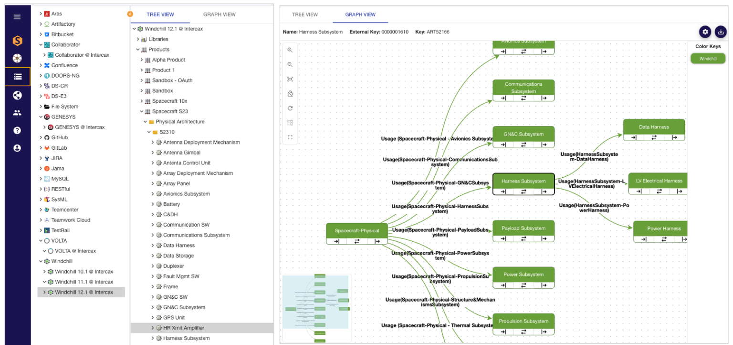Viewport: 733px width, 345px height.
Task: Zoom in on the graph canvas
Action: 290,50
